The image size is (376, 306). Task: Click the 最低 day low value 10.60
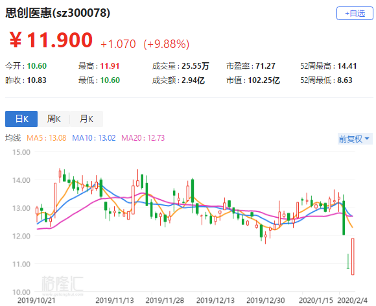pos(110,80)
